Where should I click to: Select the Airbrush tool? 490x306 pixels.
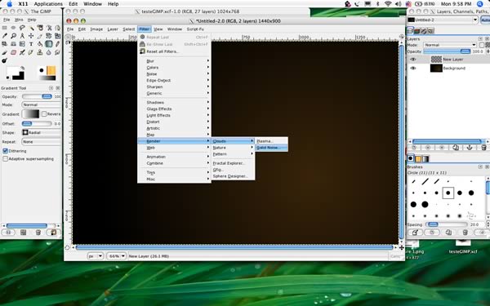(22, 52)
